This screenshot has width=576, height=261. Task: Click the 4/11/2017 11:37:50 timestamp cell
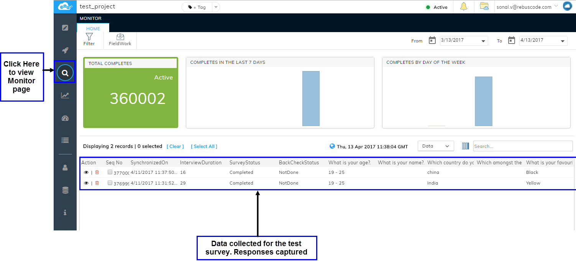pyautogui.click(x=154, y=172)
